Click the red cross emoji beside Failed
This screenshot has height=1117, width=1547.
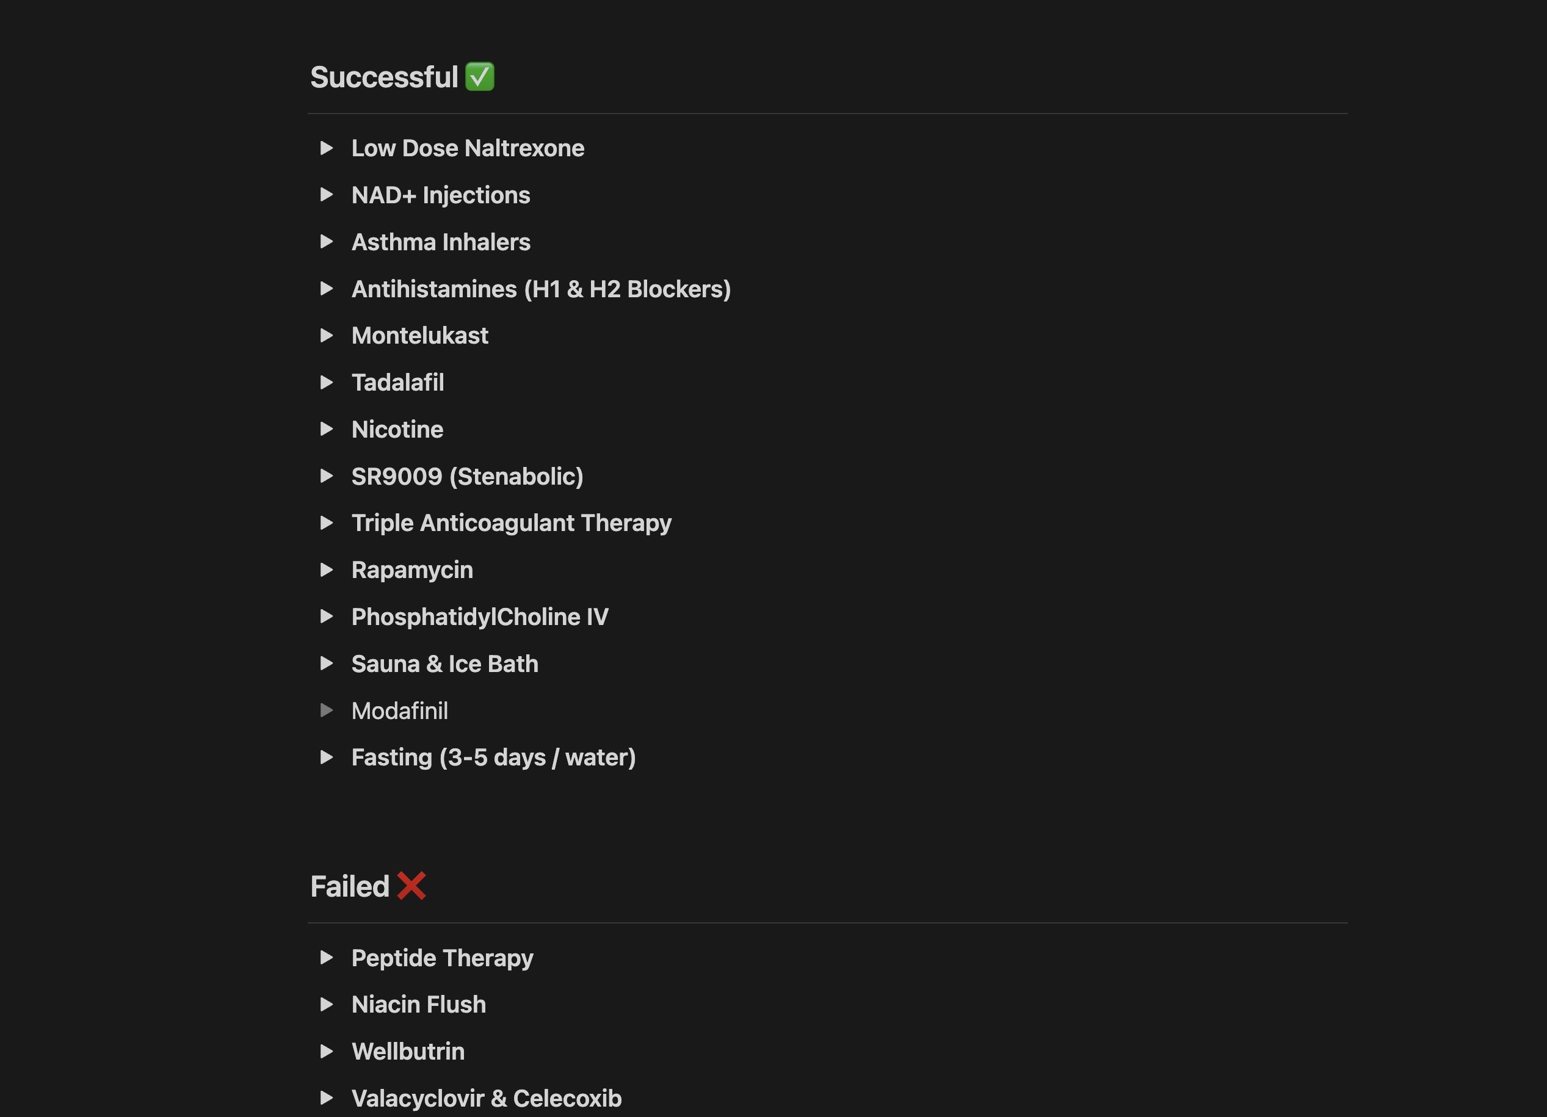pos(411,886)
